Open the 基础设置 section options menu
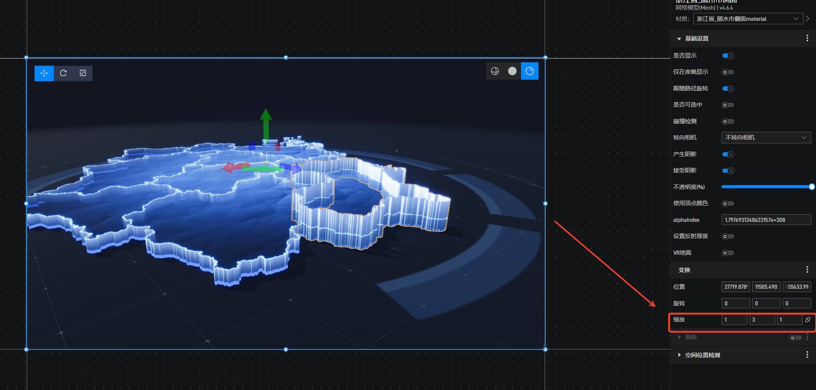816x390 pixels. 807,38
